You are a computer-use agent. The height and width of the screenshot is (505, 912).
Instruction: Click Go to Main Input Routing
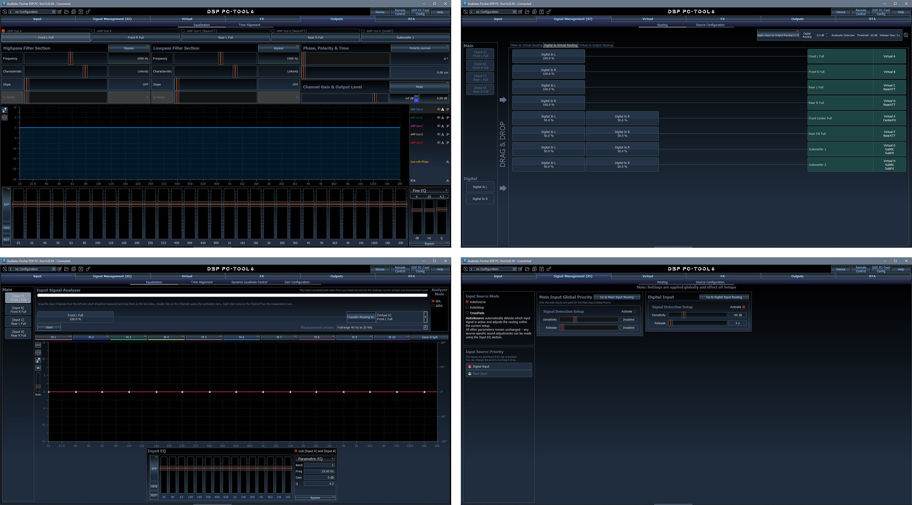point(617,297)
